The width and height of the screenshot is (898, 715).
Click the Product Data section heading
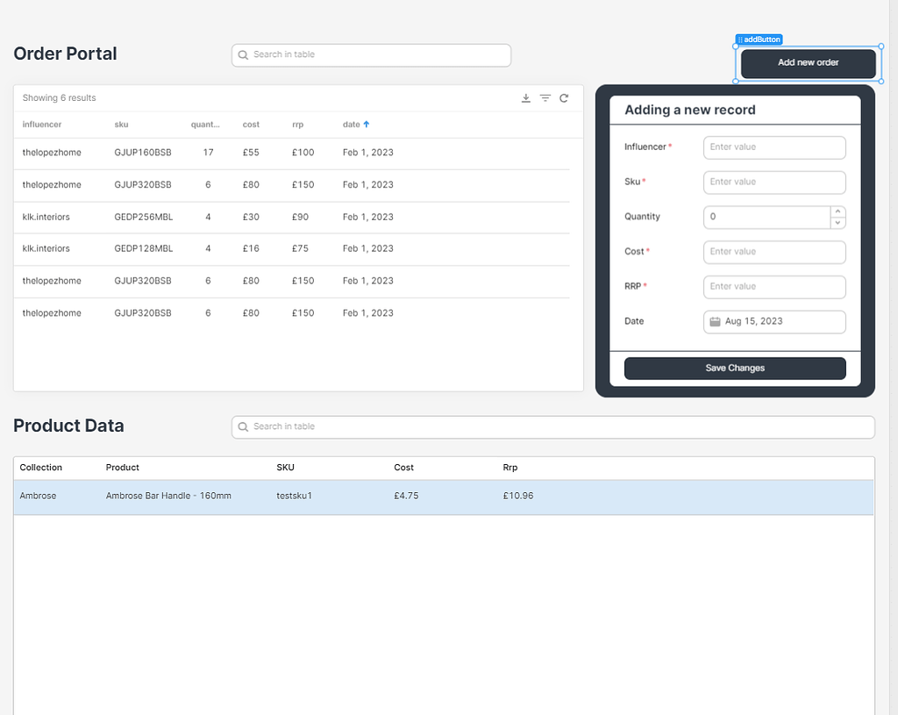pyautogui.click(x=68, y=425)
